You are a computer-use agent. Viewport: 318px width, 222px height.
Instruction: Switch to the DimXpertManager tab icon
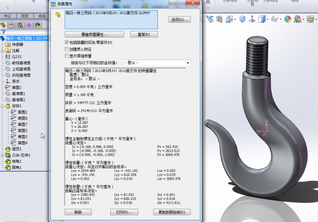coord(29,25)
